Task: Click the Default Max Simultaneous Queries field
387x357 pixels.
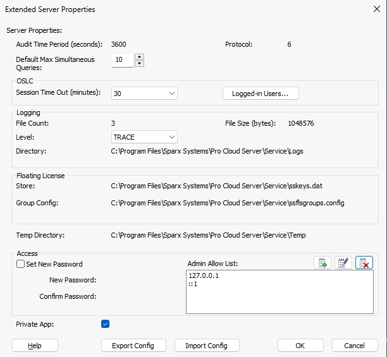Action: (x=122, y=60)
